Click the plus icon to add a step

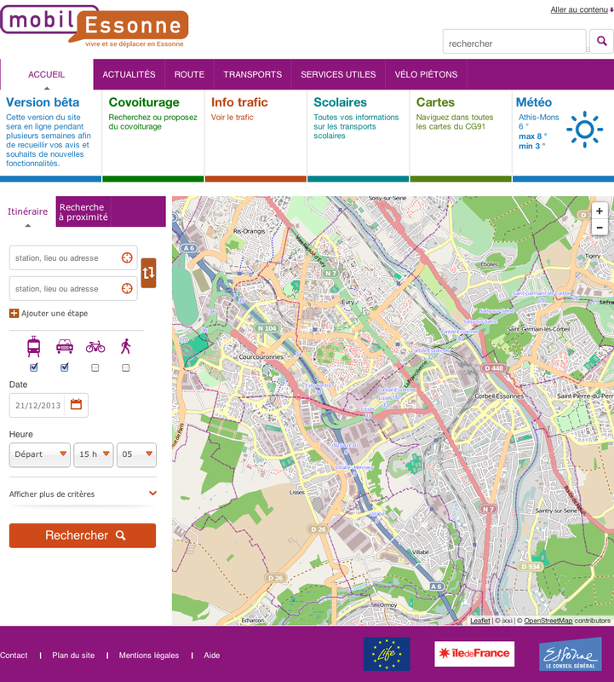click(x=14, y=314)
